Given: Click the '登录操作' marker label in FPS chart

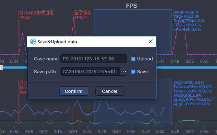Looking at the screenshot, I should tap(83, 12).
